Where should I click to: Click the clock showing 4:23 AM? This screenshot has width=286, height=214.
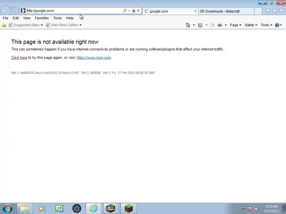tap(271, 209)
